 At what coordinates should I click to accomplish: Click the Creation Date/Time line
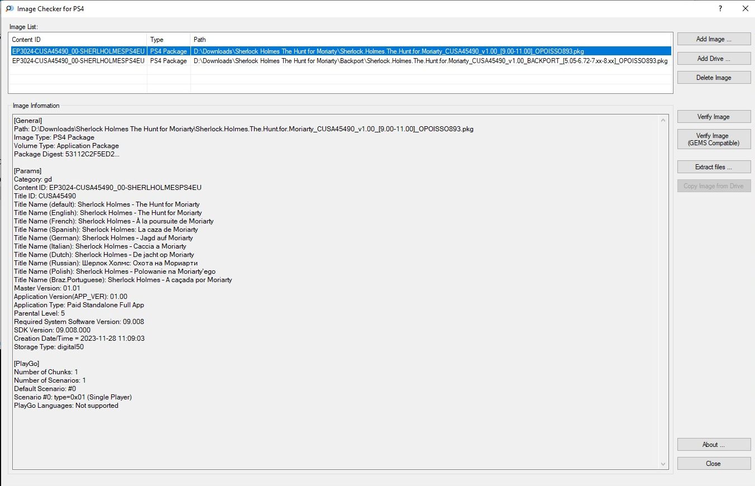tap(79, 339)
